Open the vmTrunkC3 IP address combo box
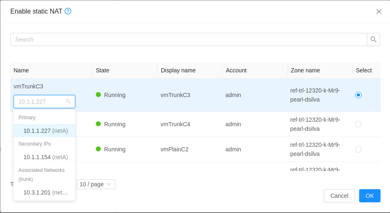The height and width of the screenshot is (213, 390). (x=44, y=102)
